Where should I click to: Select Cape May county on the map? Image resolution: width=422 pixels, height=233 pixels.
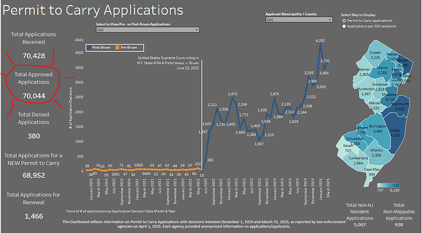click(372, 172)
